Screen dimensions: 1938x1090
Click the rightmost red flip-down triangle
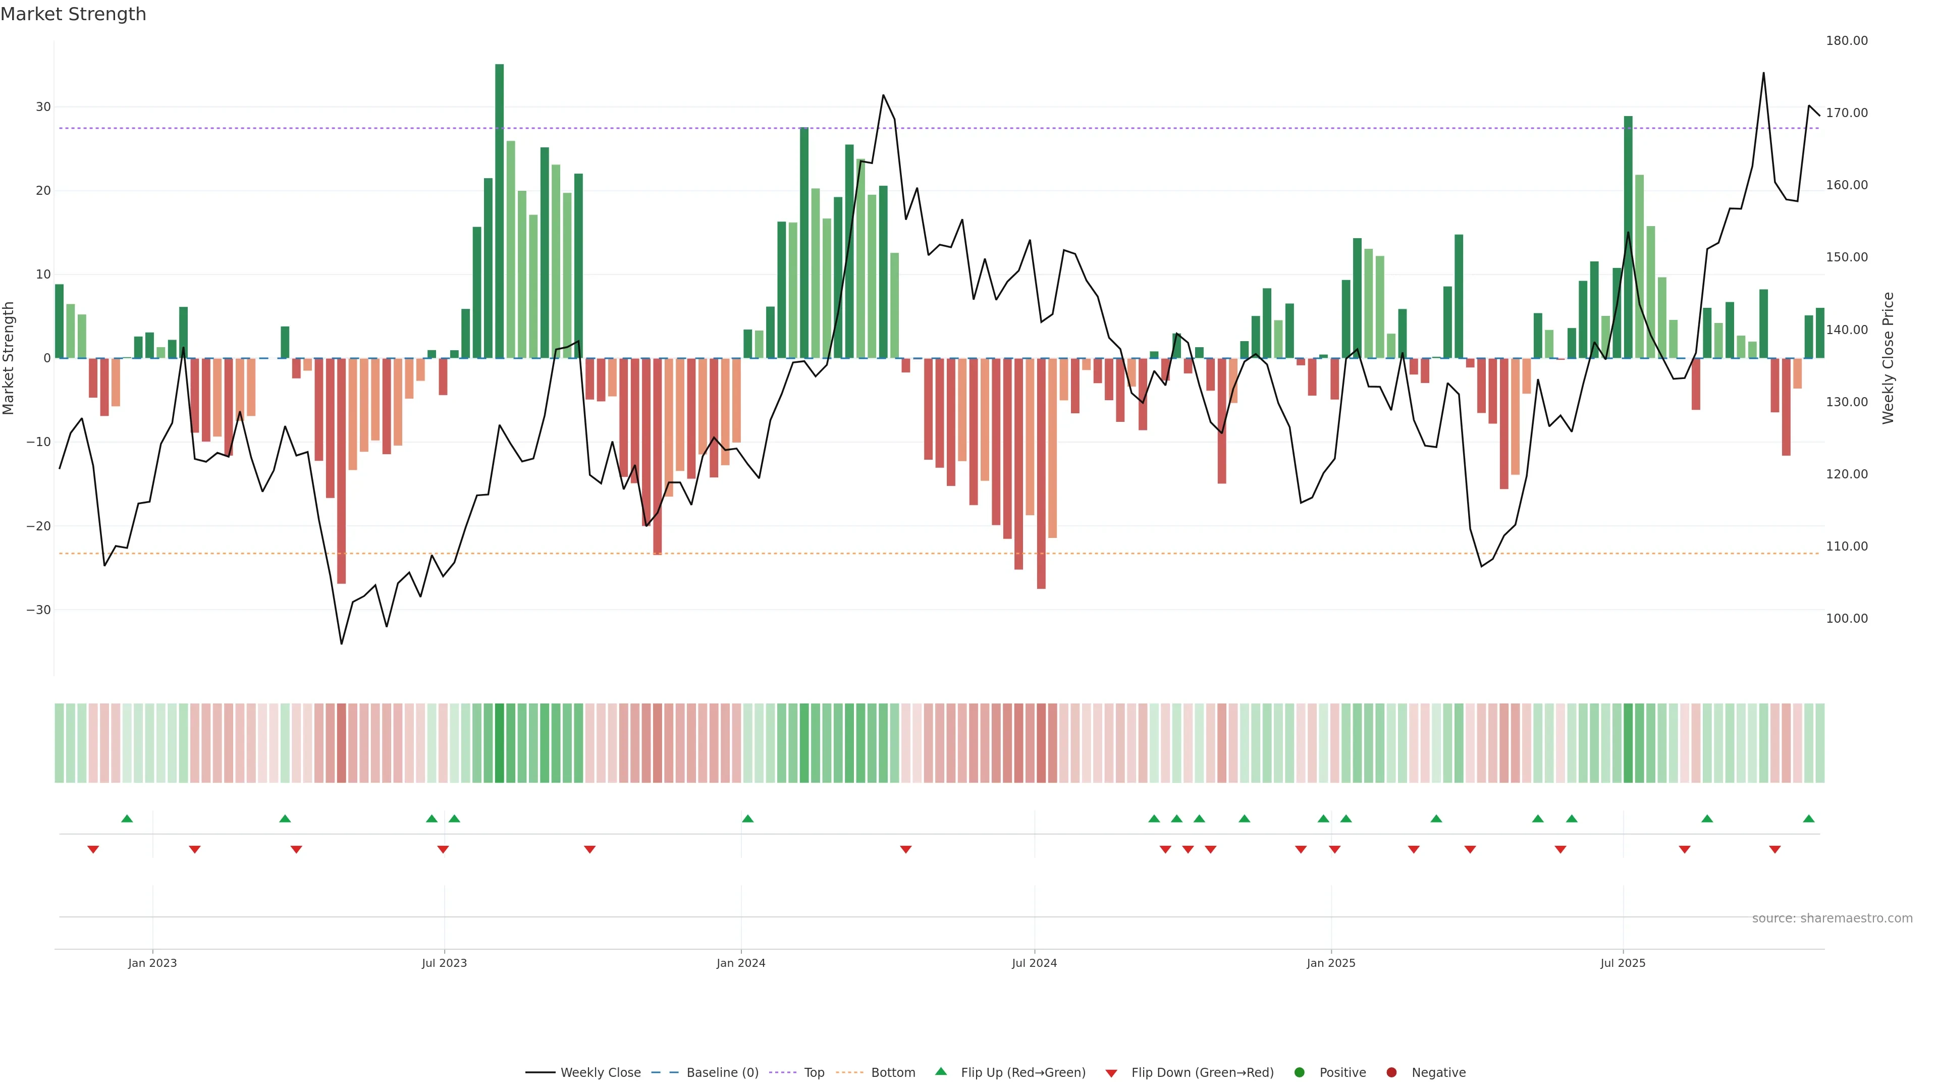pyautogui.click(x=1775, y=849)
